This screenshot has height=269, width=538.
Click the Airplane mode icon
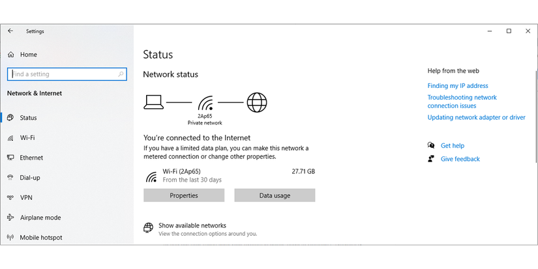click(x=10, y=218)
